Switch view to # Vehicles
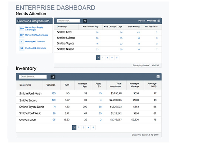The height and width of the screenshot is (143, 202). (x=151, y=21)
